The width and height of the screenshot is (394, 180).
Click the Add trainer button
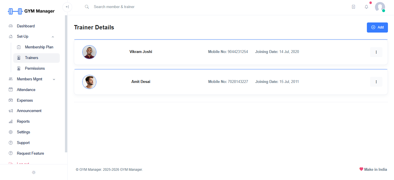tap(377, 27)
